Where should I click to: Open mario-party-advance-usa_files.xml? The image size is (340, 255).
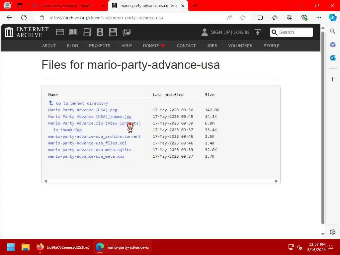(x=87, y=143)
